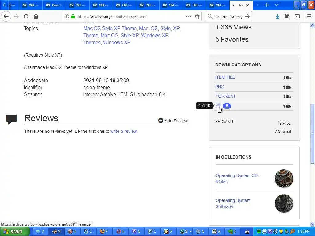
Task: Click scrollbar up arrow
Action: tap(312, 25)
